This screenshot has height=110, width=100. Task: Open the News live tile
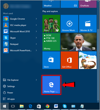pyautogui.click(x=79, y=42)
